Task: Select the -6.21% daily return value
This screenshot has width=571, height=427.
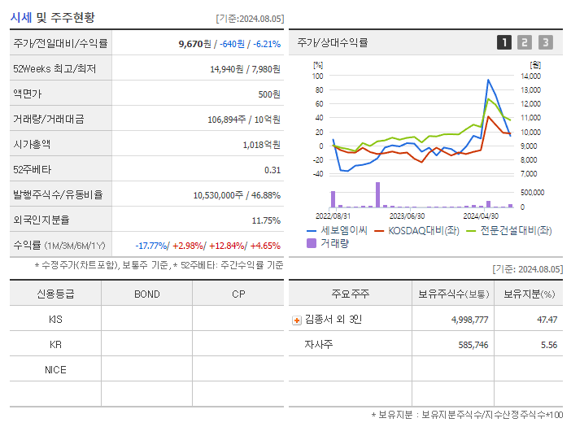Action: [268, 44]
